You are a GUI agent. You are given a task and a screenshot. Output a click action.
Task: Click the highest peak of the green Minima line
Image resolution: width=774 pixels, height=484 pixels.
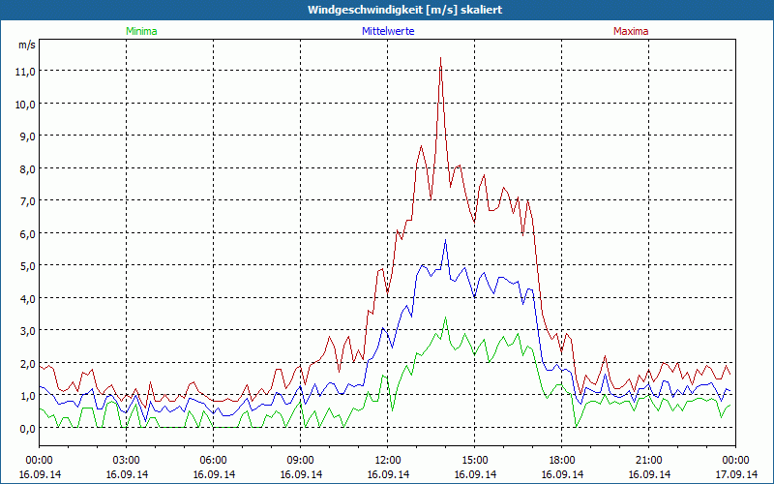coord(445,318)
